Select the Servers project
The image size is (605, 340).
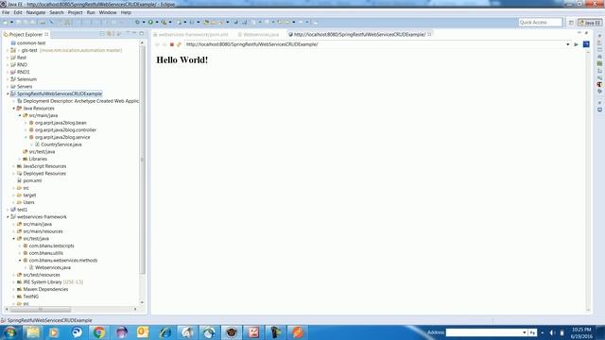(x=25, y=87)
